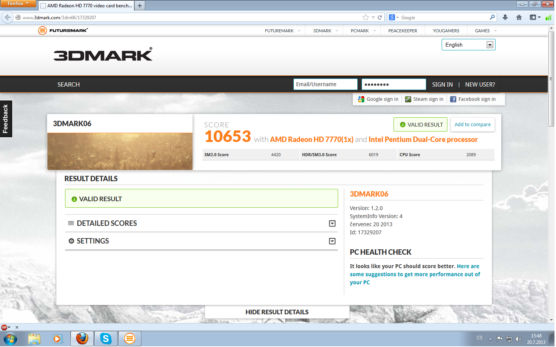
Task: Sign in with Steam
Action: click(x=424, y=99)
